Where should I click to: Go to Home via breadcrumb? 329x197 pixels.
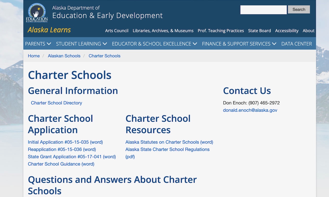point(34,56)
